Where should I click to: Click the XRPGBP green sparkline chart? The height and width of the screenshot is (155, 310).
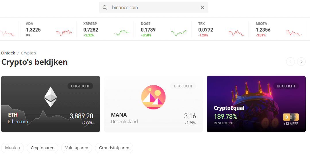122,33
